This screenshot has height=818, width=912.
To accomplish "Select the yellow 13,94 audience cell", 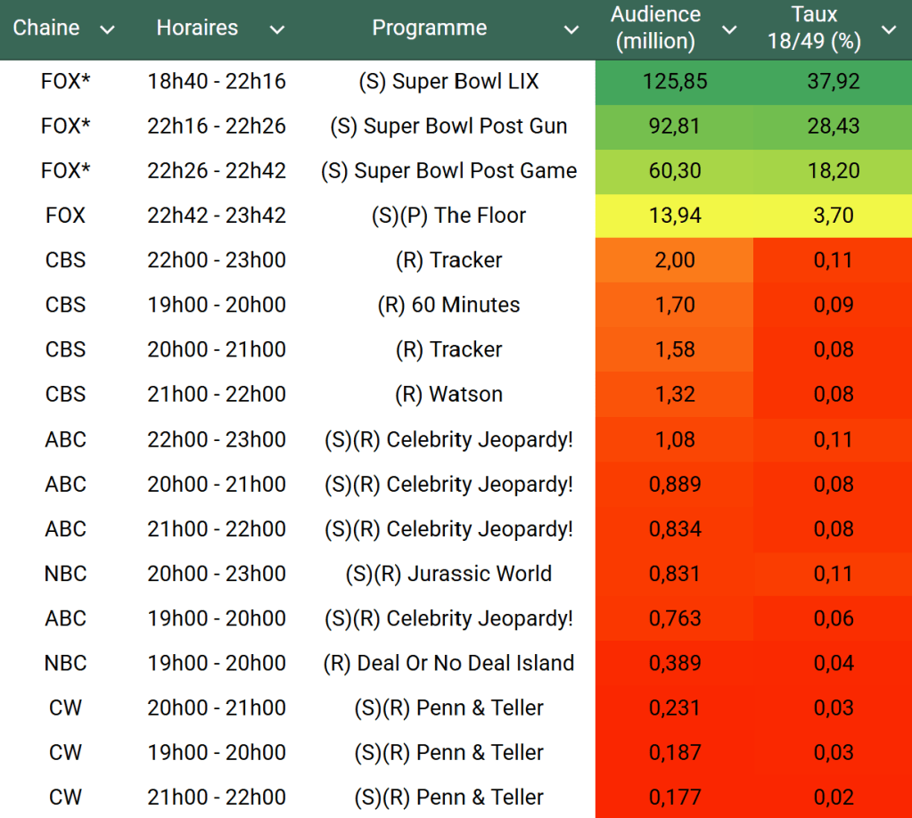I will tap(674, 216).
